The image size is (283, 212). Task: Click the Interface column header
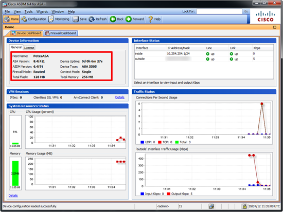[x=150, y=48]
